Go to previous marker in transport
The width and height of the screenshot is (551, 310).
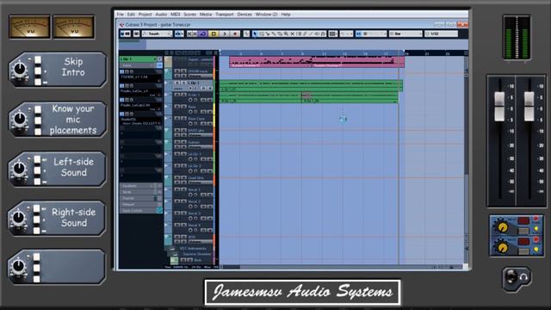[x=189, y=34]
